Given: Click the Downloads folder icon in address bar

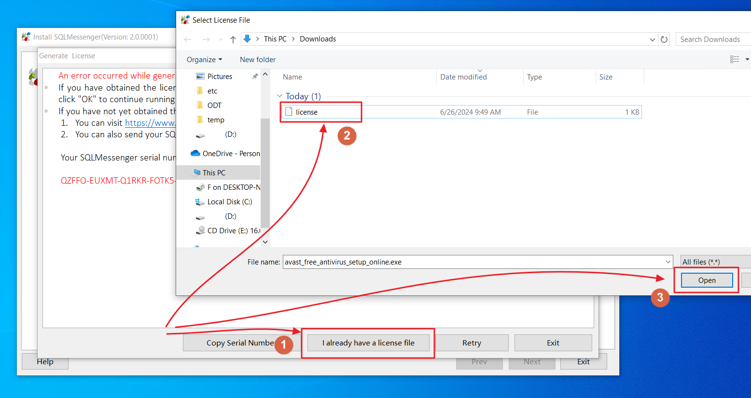Looking at the screenshot, I should 247,39.
